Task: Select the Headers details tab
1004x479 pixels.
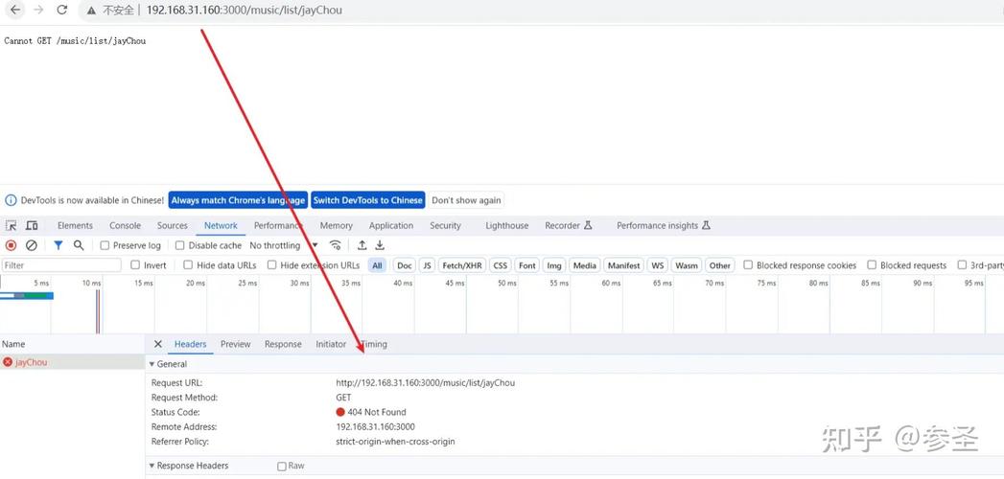Action: click(190, 344)
